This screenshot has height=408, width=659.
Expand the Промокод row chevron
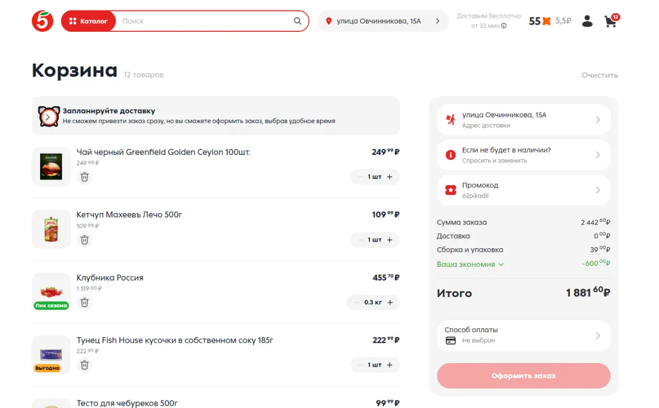[x=598, y=190]
